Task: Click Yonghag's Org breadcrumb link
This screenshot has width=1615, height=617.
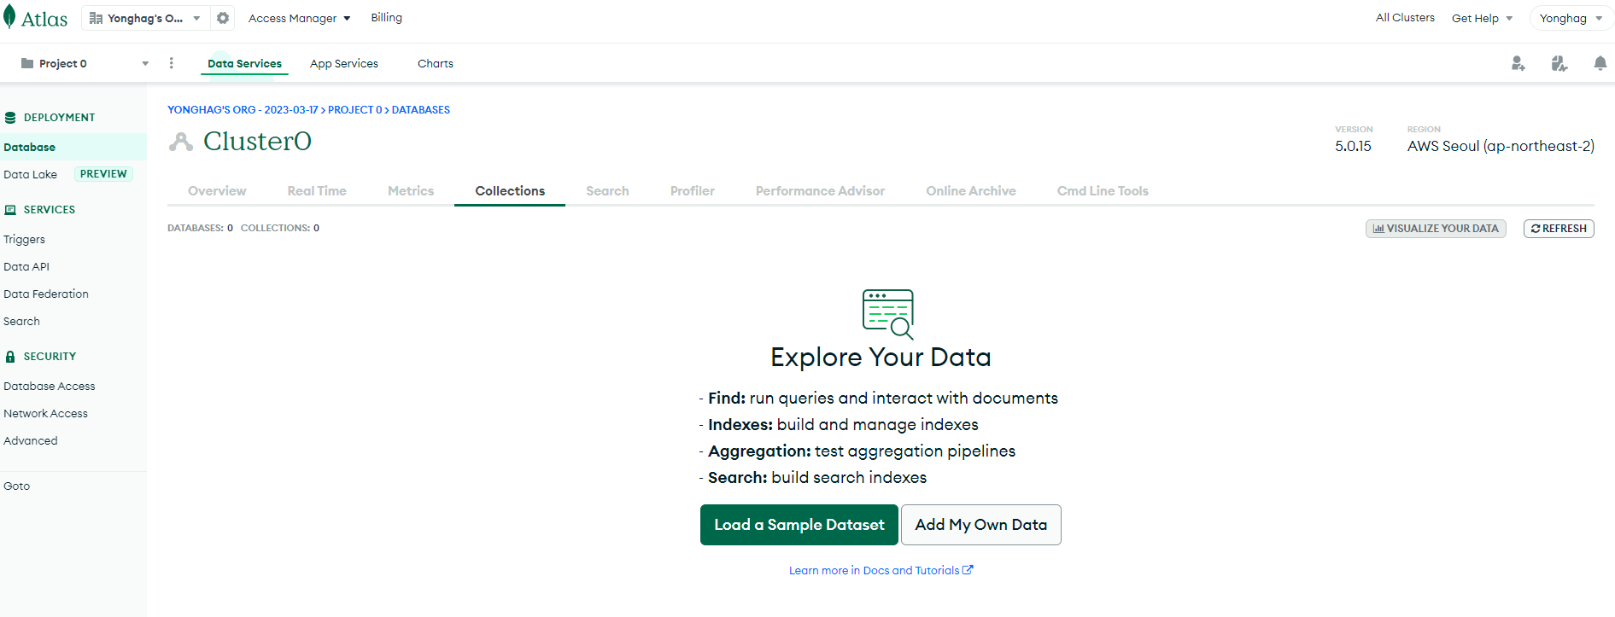Action: tap(243, 110)
